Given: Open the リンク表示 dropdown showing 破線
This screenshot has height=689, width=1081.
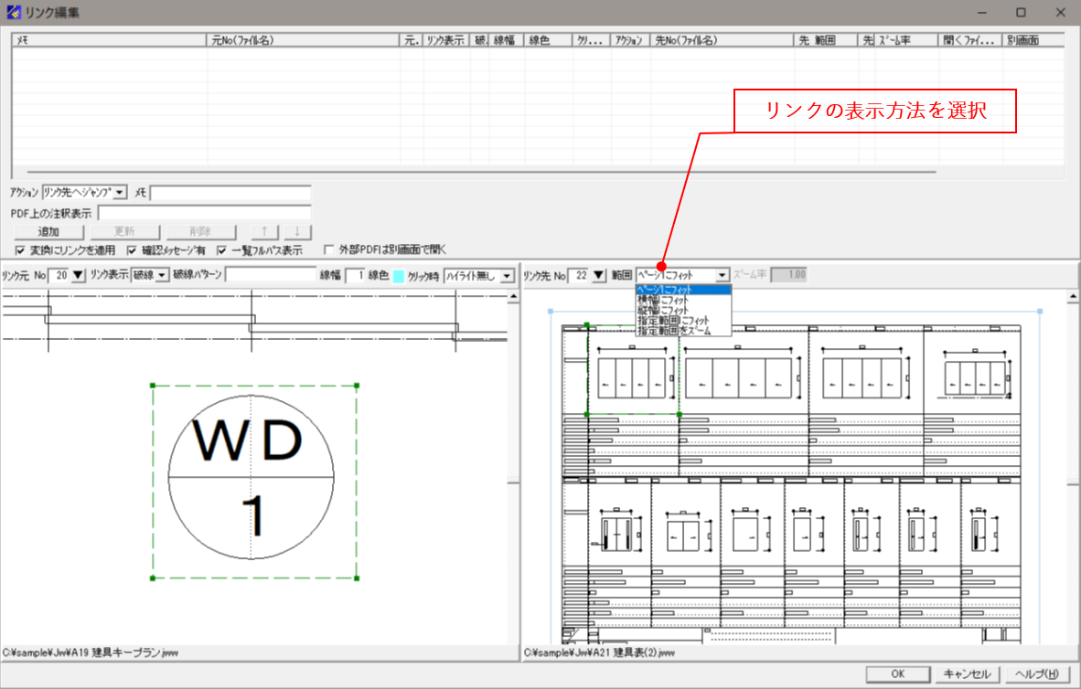Looking at the screenshot, I should coord(160,276).
